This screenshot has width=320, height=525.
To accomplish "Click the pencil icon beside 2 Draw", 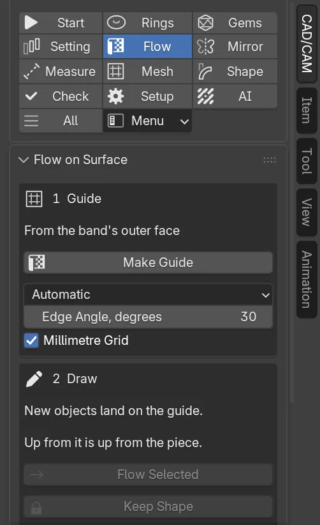I will pos(34,379).
